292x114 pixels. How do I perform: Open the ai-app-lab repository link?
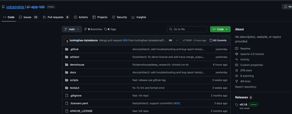[35, 7]
